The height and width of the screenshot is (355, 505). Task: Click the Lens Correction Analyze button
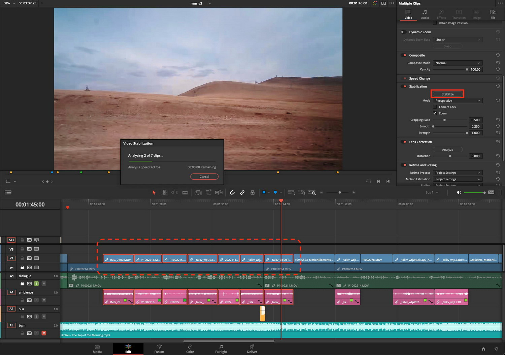tap(447, 149)
